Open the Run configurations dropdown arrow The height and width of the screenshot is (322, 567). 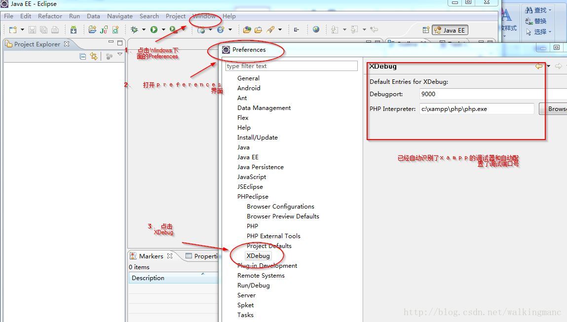coord(163,30)
